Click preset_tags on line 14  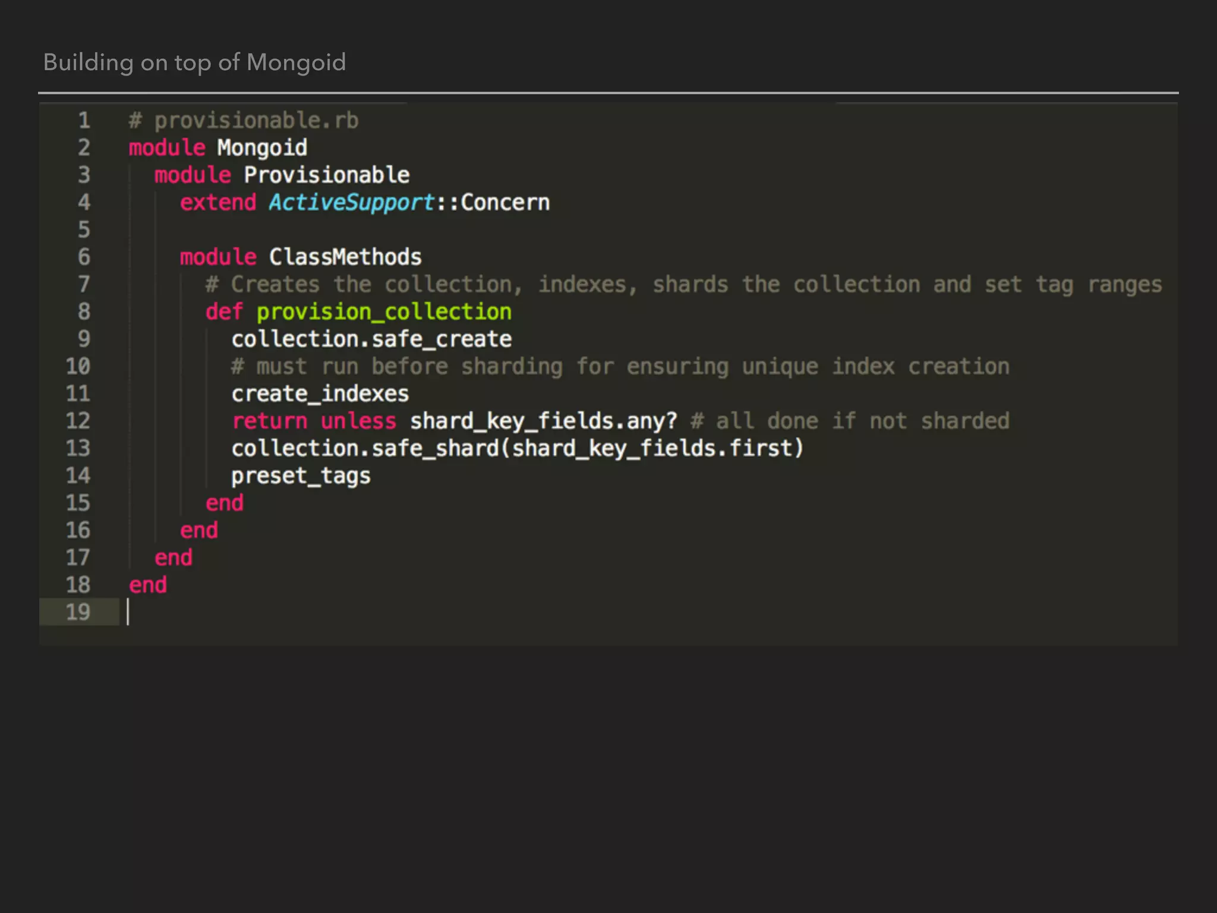301,476
